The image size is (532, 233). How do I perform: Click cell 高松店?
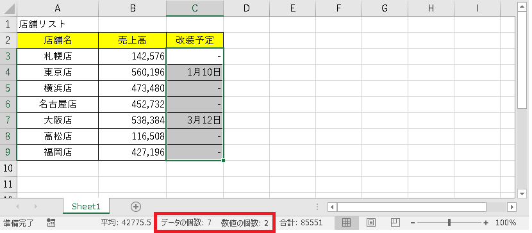tap(58, 136)
